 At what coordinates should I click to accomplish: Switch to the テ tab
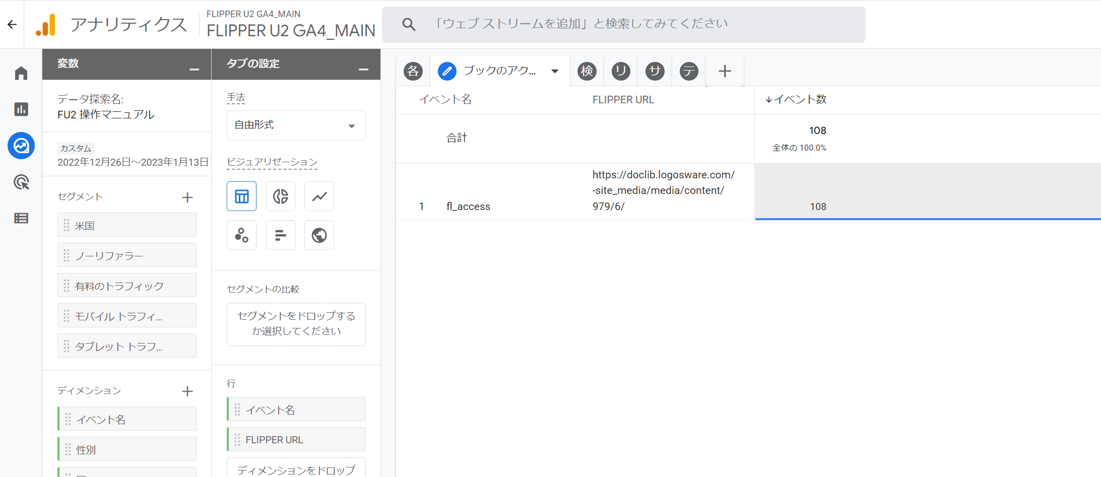tap(689, 71)
